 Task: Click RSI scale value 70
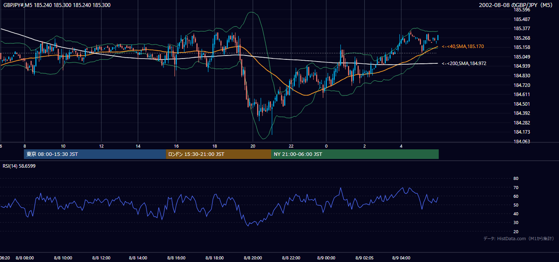[x=516, y=187]
